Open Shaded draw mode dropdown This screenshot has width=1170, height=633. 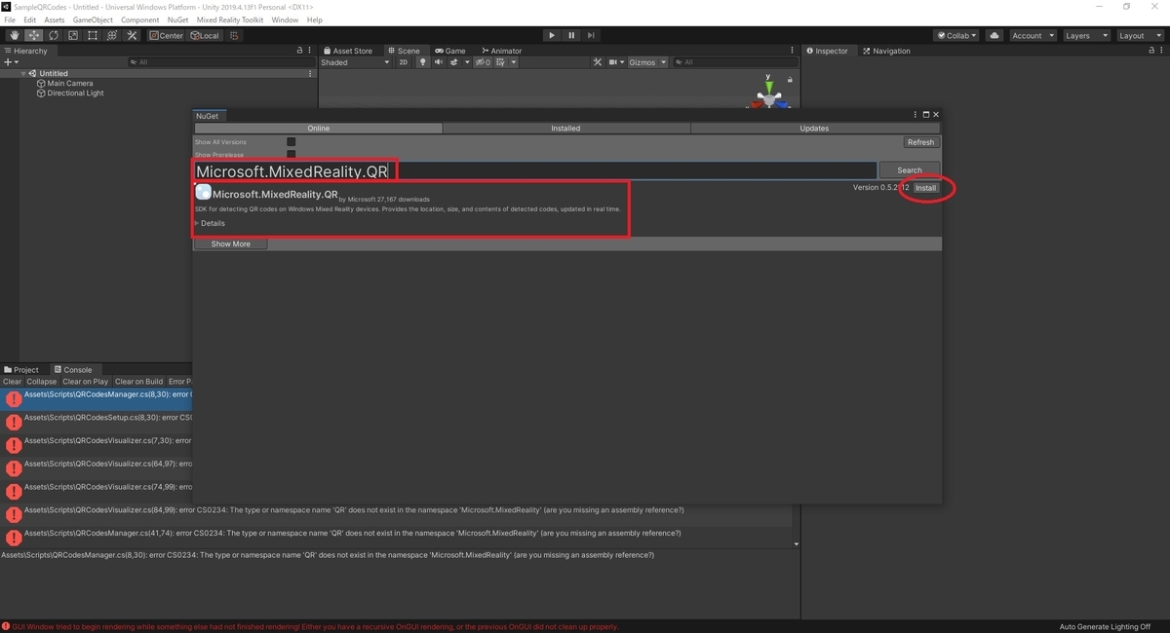tap(356, 62)
